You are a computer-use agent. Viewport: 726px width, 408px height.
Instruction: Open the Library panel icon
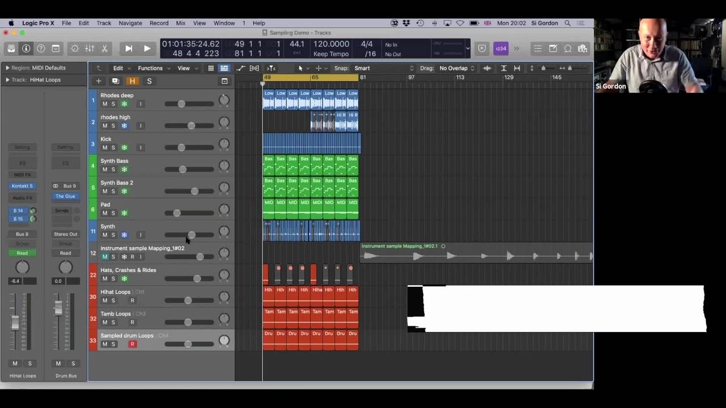(x=11, y=49)
